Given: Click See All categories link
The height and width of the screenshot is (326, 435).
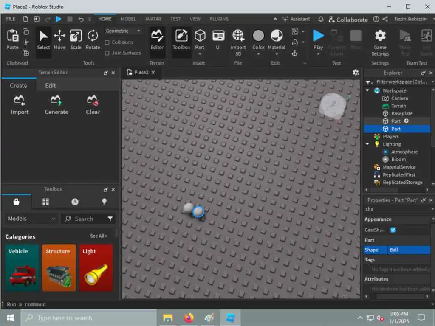Looking at the screenshot, I should (x=99, y=236).
